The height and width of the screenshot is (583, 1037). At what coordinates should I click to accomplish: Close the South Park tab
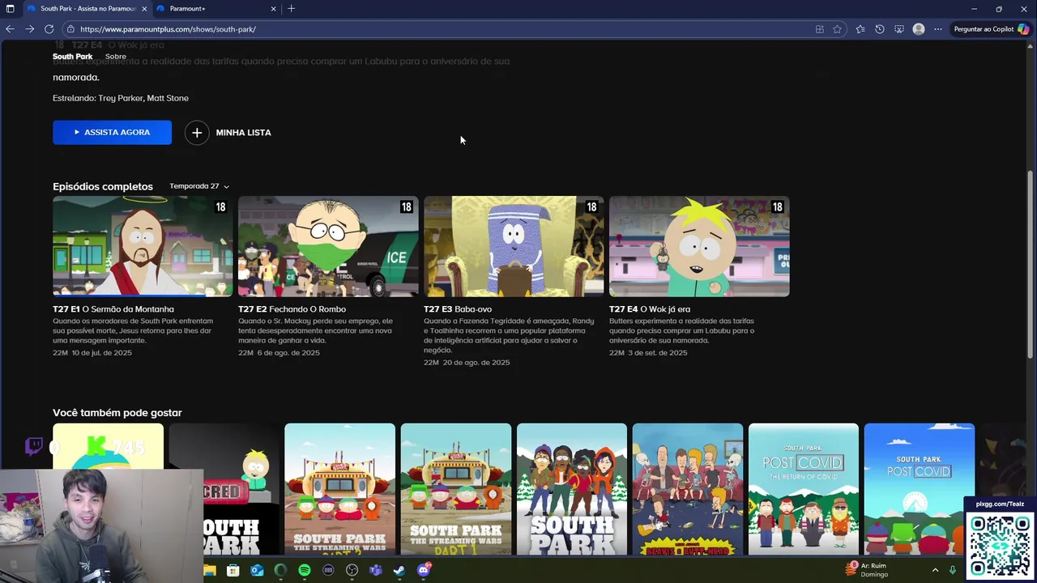pos(144,8)
